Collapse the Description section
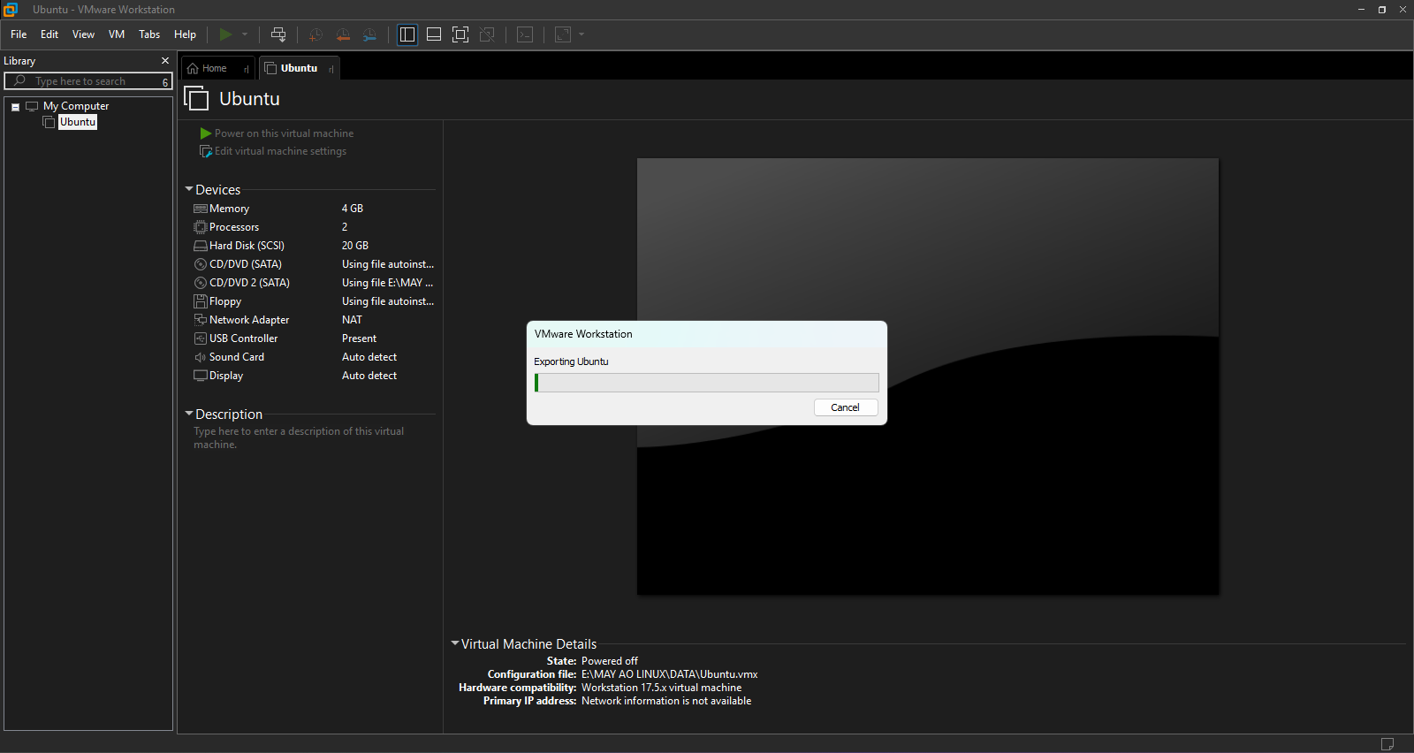The image size is (1414, 753). (x=189, y=414)
